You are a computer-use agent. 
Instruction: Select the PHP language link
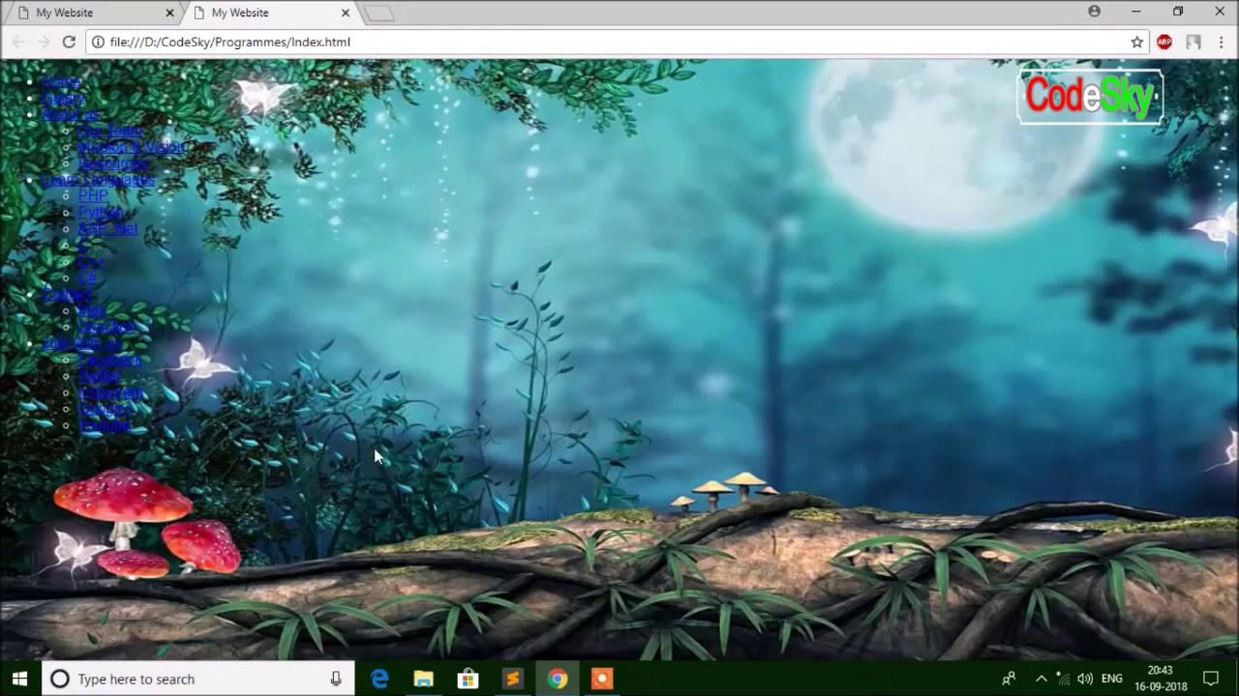(93, 196)
